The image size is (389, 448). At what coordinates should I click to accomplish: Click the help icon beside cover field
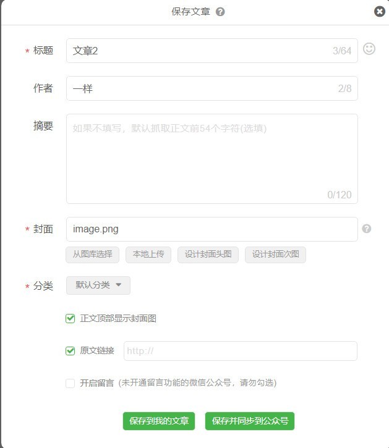(x=367, y=229)
